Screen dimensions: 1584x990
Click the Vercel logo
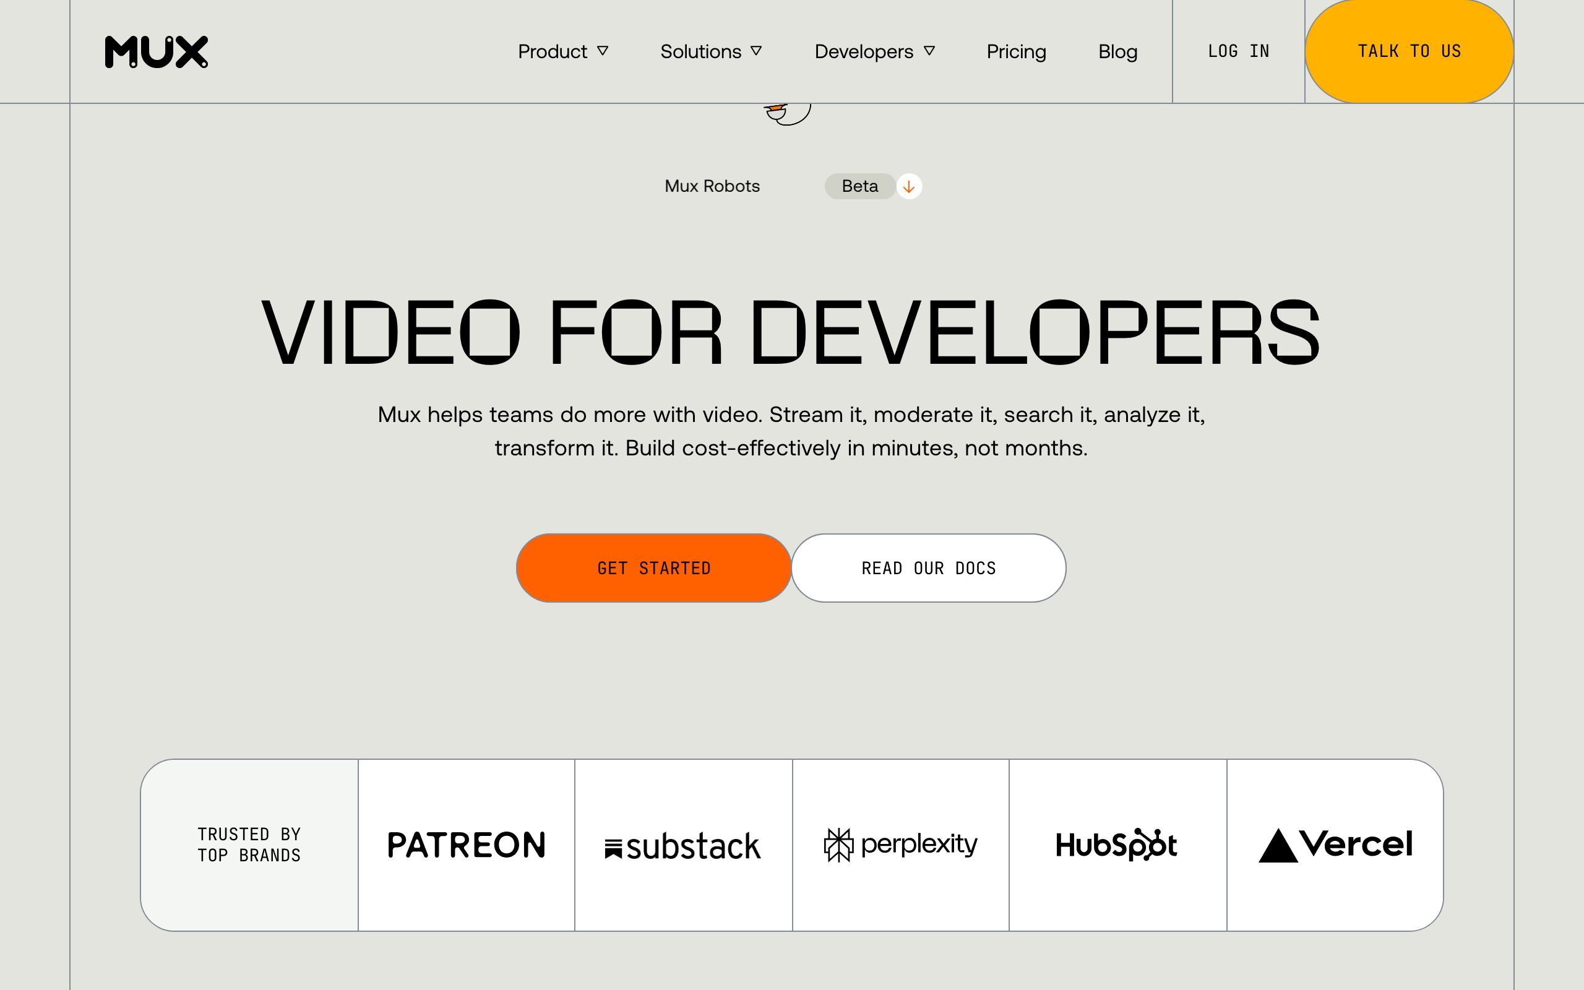[1335, 845]
